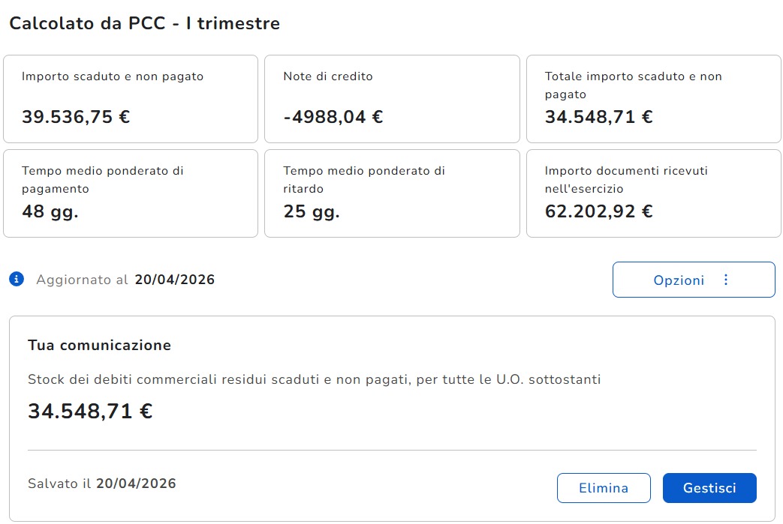Click the blue info icon beside Aggiornato al
This screenshot has width=783, height=524.
pos(17,279)
